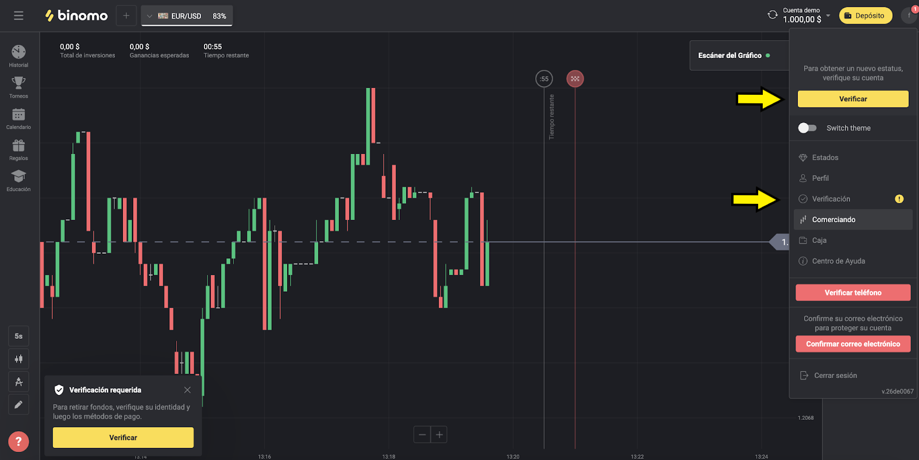Open the hamburger menu icon
The height and width of the screenshot is (460, 919).
pyautogui.click(x=18, y=16)
